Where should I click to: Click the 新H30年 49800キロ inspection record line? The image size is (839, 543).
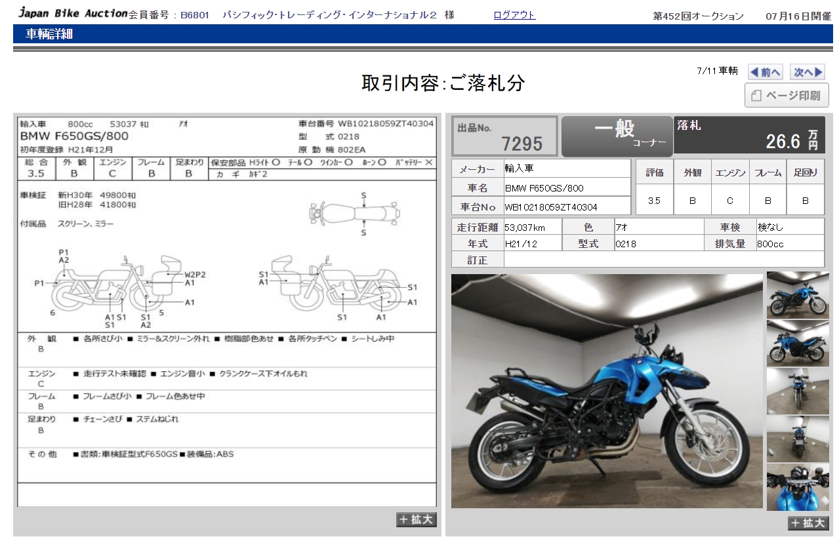tap(96, 195)
